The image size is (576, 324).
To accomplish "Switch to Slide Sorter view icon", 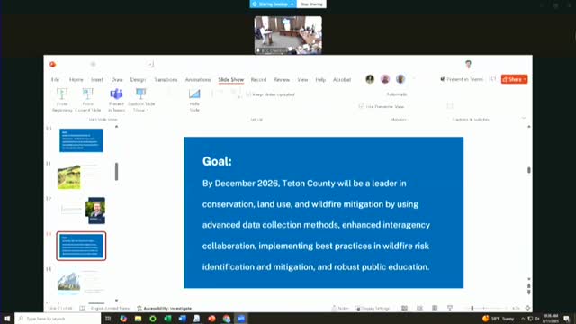I will 419,308.
